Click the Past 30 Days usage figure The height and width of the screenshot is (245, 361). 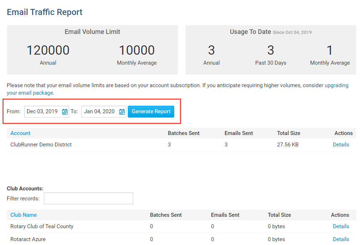tap(271, 51)
